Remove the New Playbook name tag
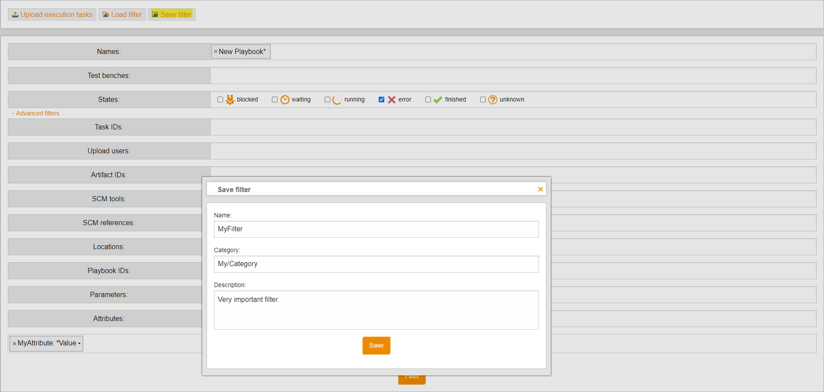Image resolution: width=824 pixels, height=392 pixels. pyautogui.click(x=215, y=51)
